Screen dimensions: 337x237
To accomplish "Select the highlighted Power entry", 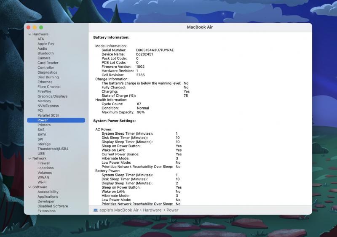I will pyautogui.click(x=56, y=120).
